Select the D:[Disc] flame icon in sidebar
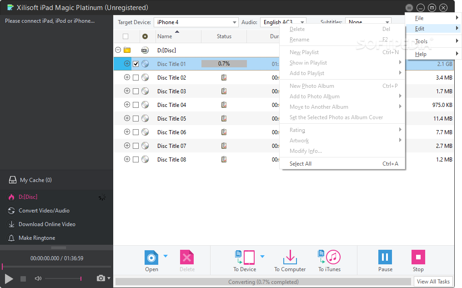Screen dimensions: 462x288 pyautogui.click(x=11, y=197)
